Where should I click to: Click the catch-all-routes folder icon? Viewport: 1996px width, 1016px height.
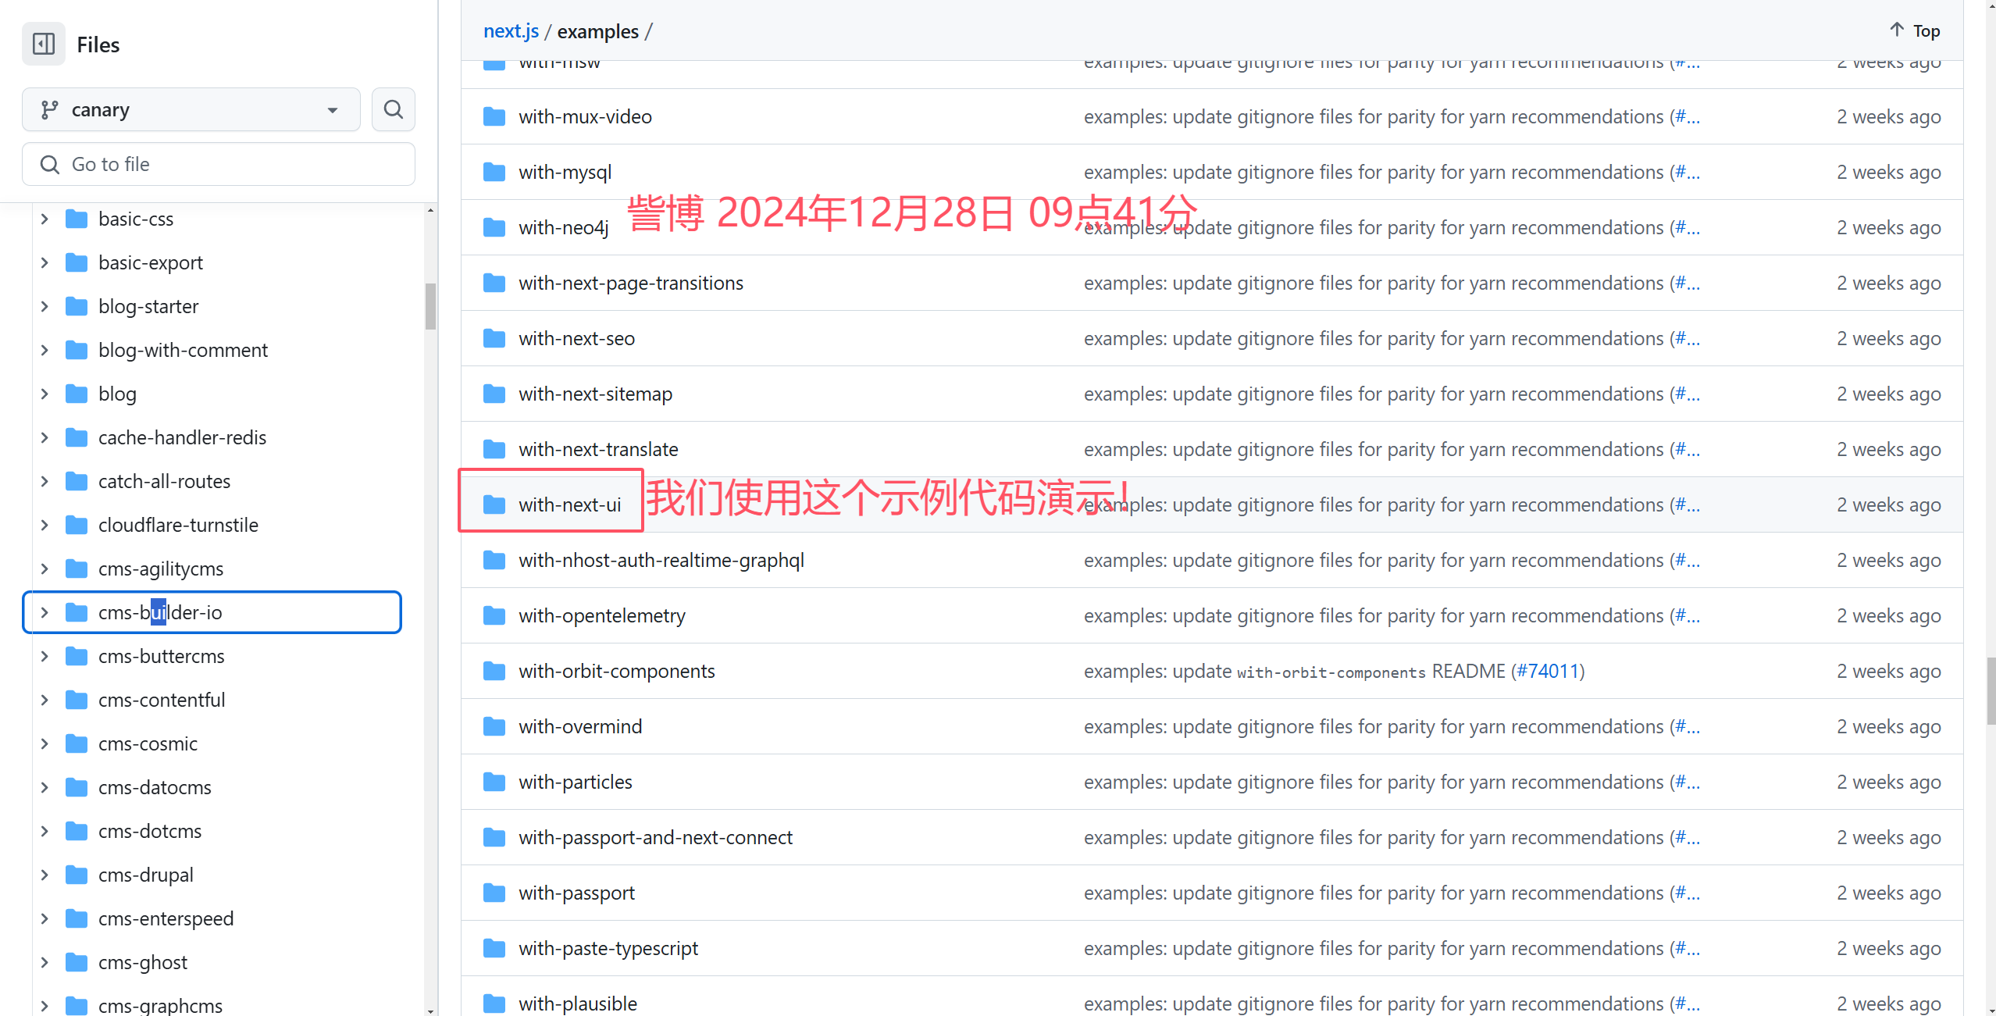pyautogui.click(x=77, y=481)
